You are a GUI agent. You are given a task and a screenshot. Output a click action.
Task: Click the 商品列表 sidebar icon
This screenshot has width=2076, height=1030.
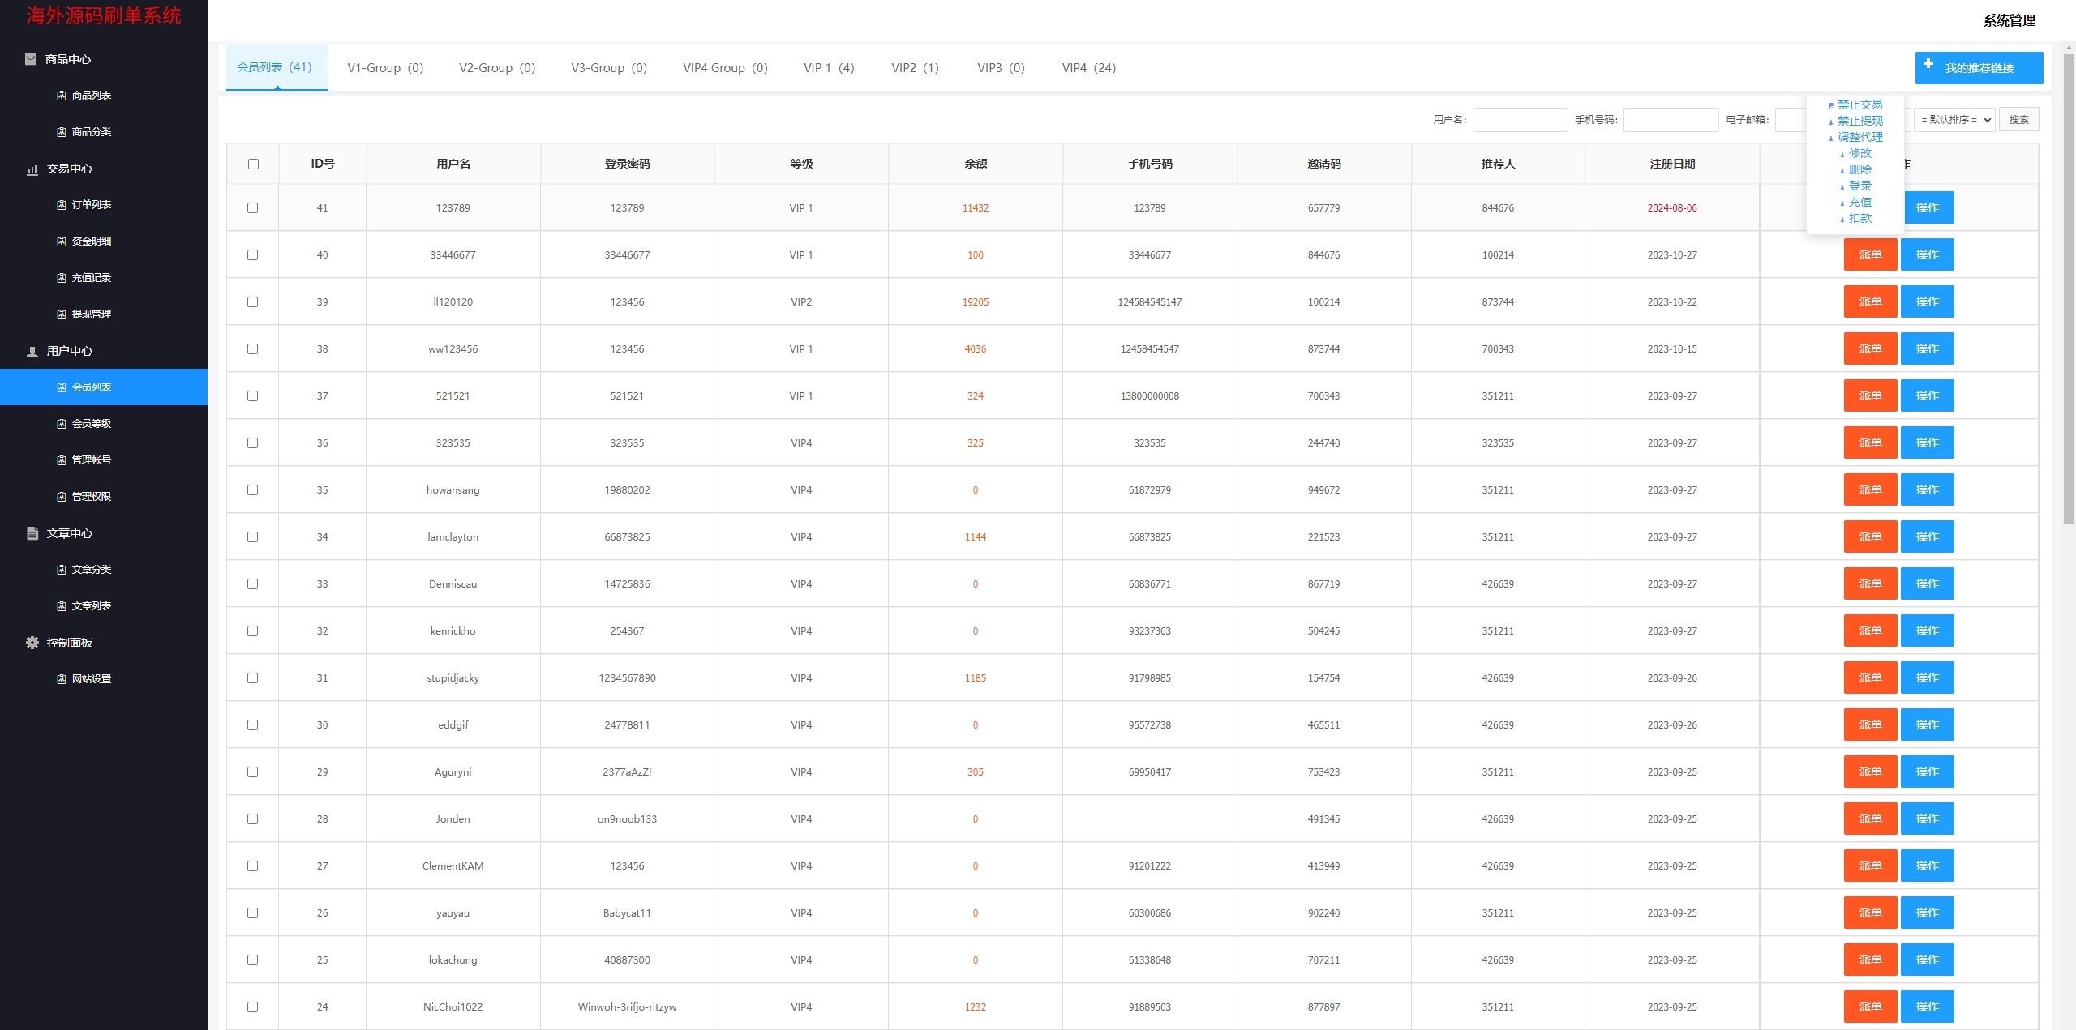(62, 96)
